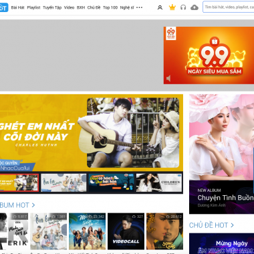The image size is (254, 254).
Task: Unmute the Shopee 9.9 ad speaker icon
Action: [168, 78]
